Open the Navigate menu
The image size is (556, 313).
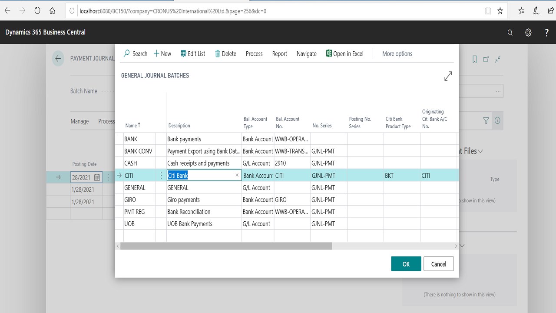tap(307, 54)
